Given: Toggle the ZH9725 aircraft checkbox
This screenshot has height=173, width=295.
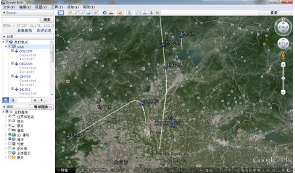Looking at the screenshot, I should point(12,76).
